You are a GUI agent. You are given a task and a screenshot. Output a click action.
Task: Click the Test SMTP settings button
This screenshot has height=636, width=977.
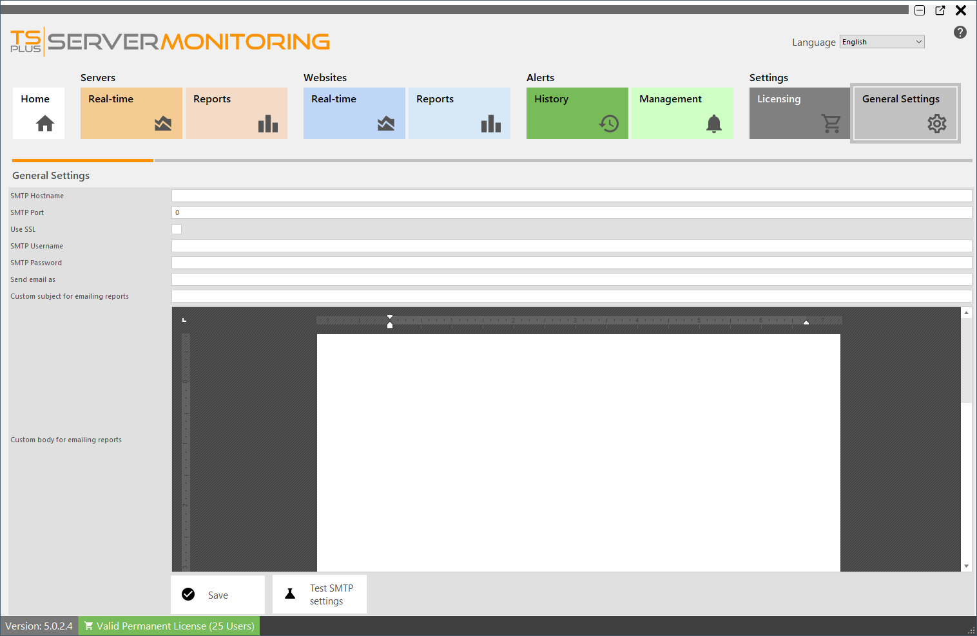[x=320, y=594]
